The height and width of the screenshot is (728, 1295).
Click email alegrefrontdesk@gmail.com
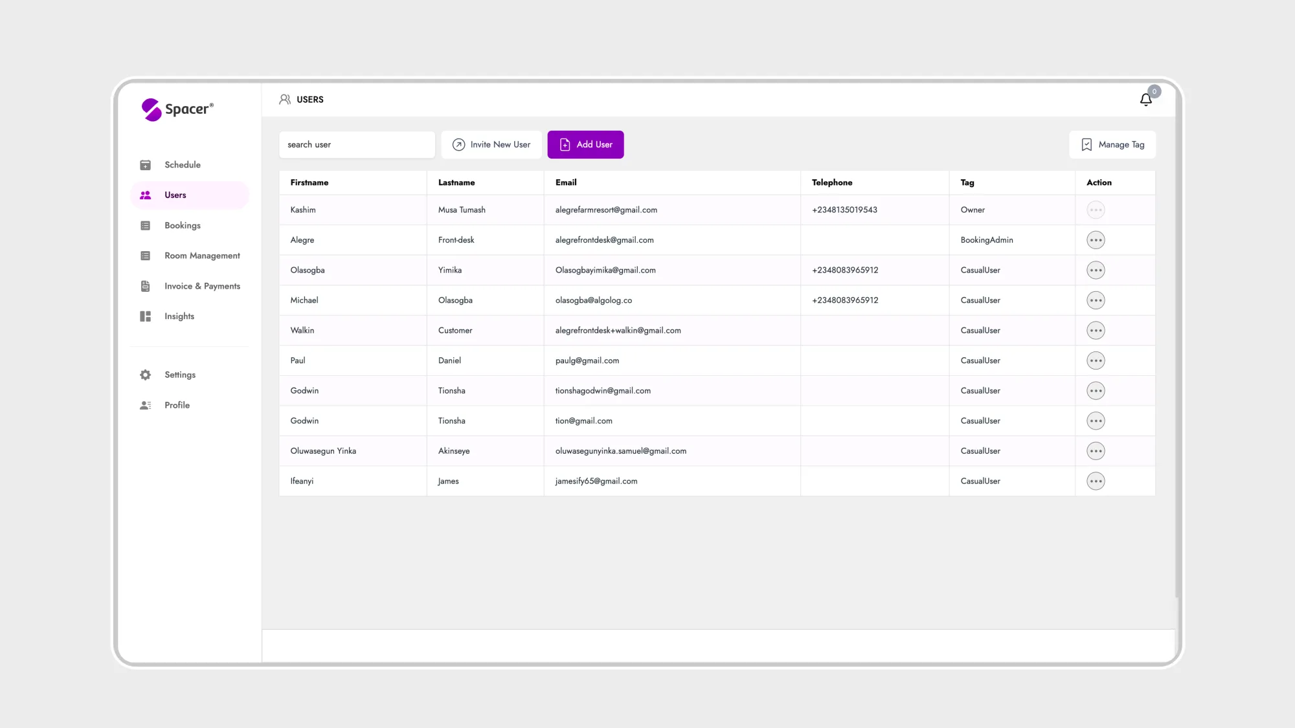605,240
